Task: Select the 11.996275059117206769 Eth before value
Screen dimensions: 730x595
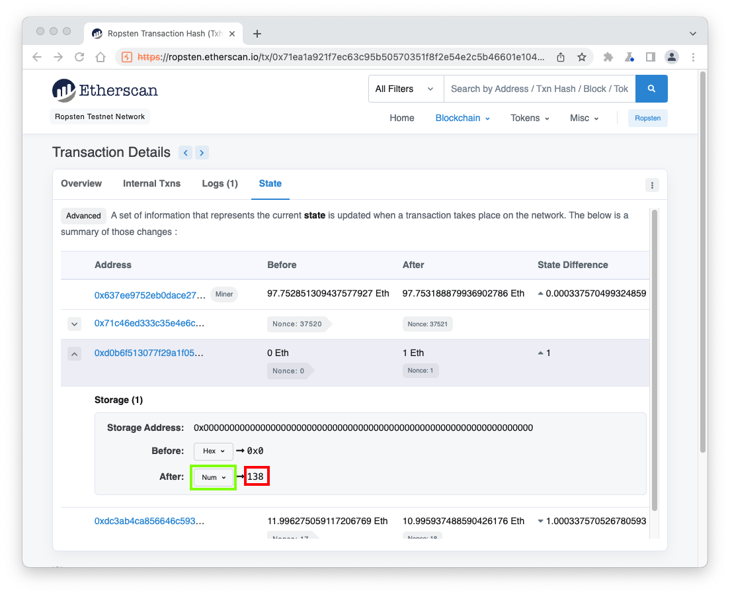Action: coord(327,521)
